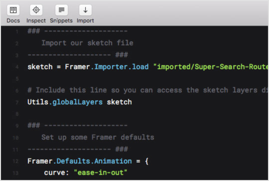
Task: Click "Framer" before .Importer on line 4
Action: (78, 67)
